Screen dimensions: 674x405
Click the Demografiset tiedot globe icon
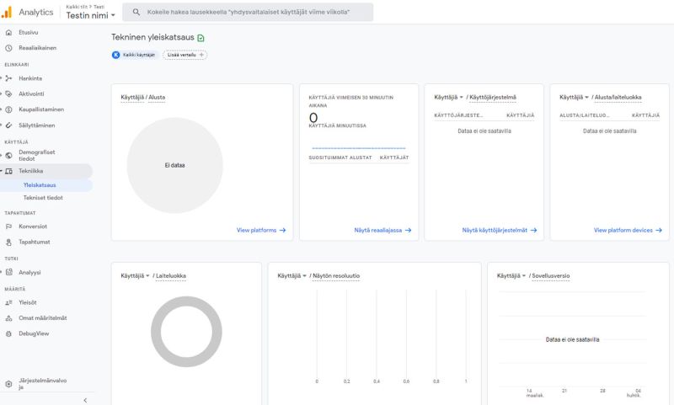point(8,156)
